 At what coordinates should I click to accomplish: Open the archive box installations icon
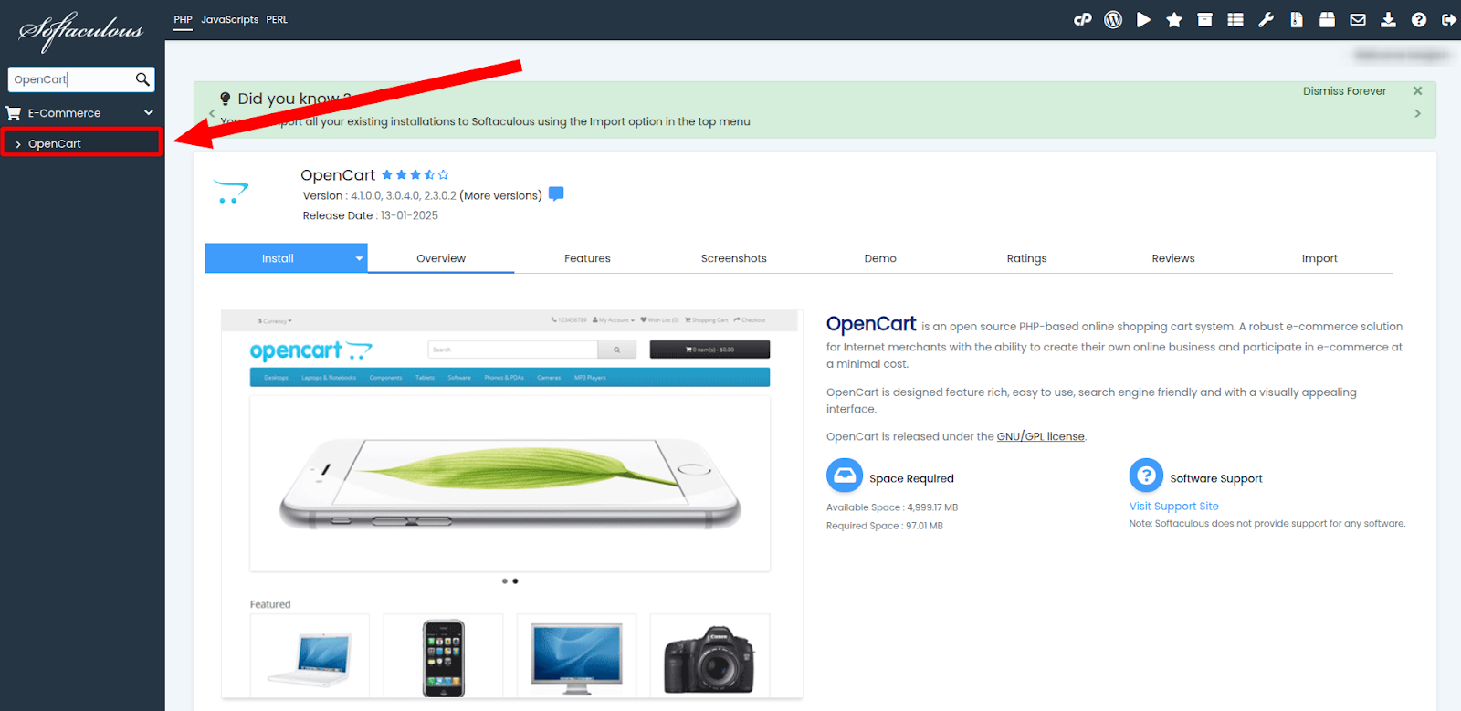pos(1205,19)
